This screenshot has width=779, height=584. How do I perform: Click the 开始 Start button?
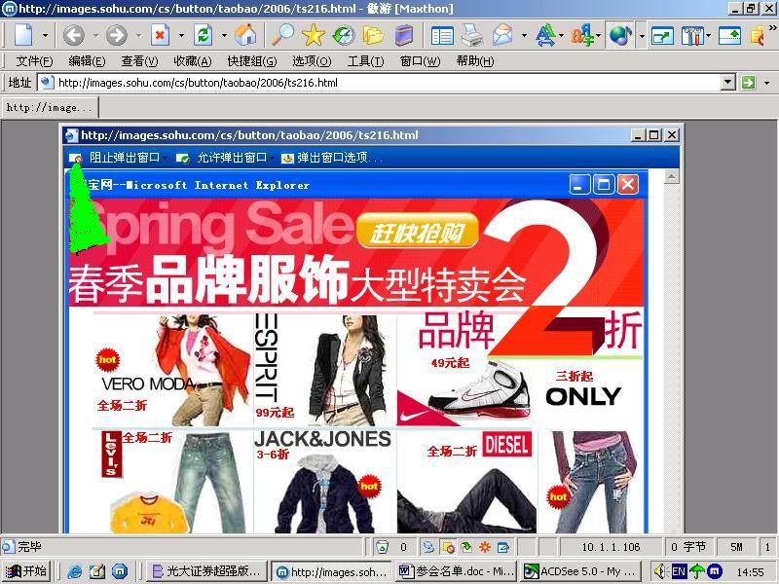(x=26, y=571)
